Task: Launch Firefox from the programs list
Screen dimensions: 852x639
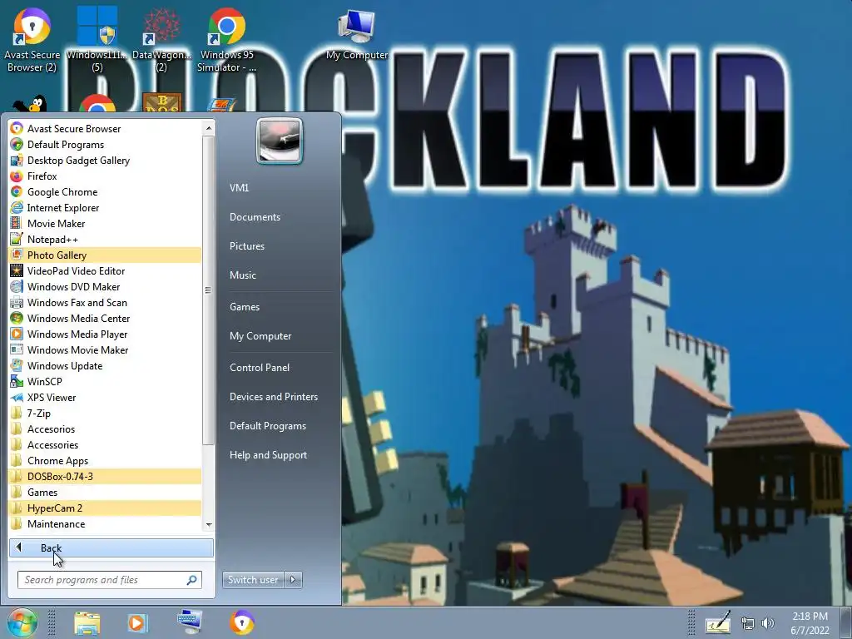Action: tap(106, 176)
